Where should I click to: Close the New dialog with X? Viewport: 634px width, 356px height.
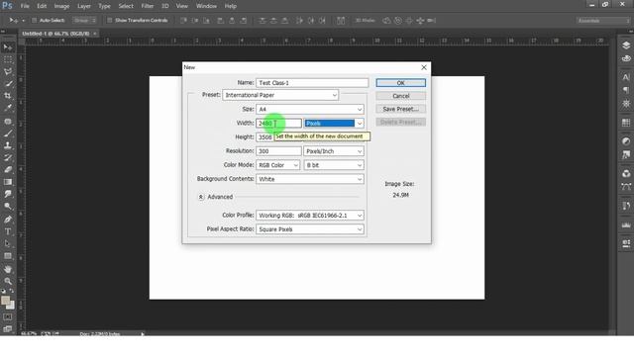point(424,67)
